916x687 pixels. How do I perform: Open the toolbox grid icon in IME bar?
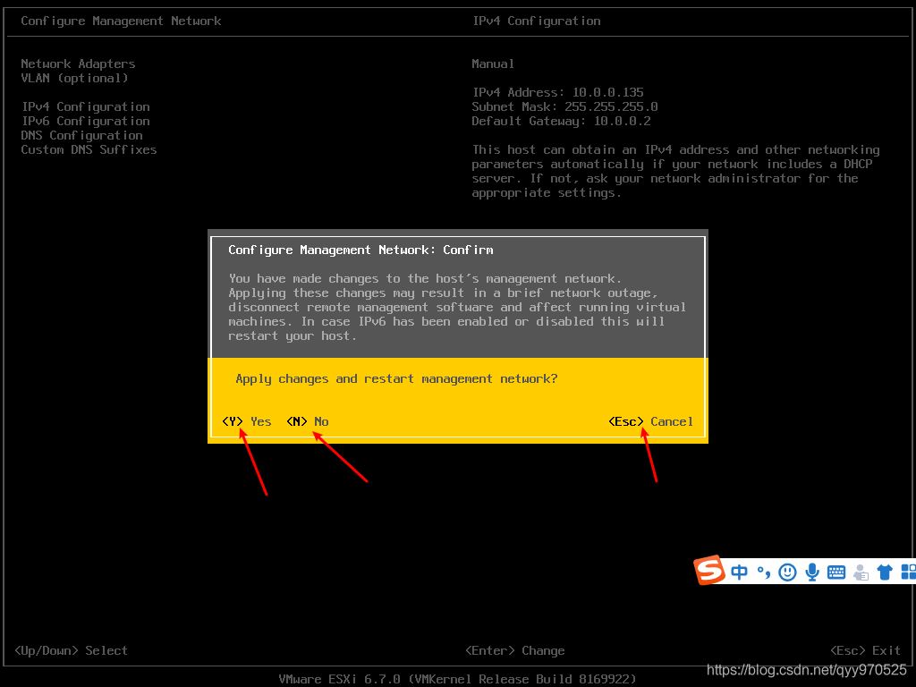tap(909, 572)
